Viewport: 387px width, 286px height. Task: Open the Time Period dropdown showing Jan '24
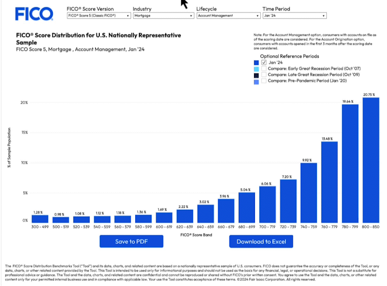tap(295, 15)
